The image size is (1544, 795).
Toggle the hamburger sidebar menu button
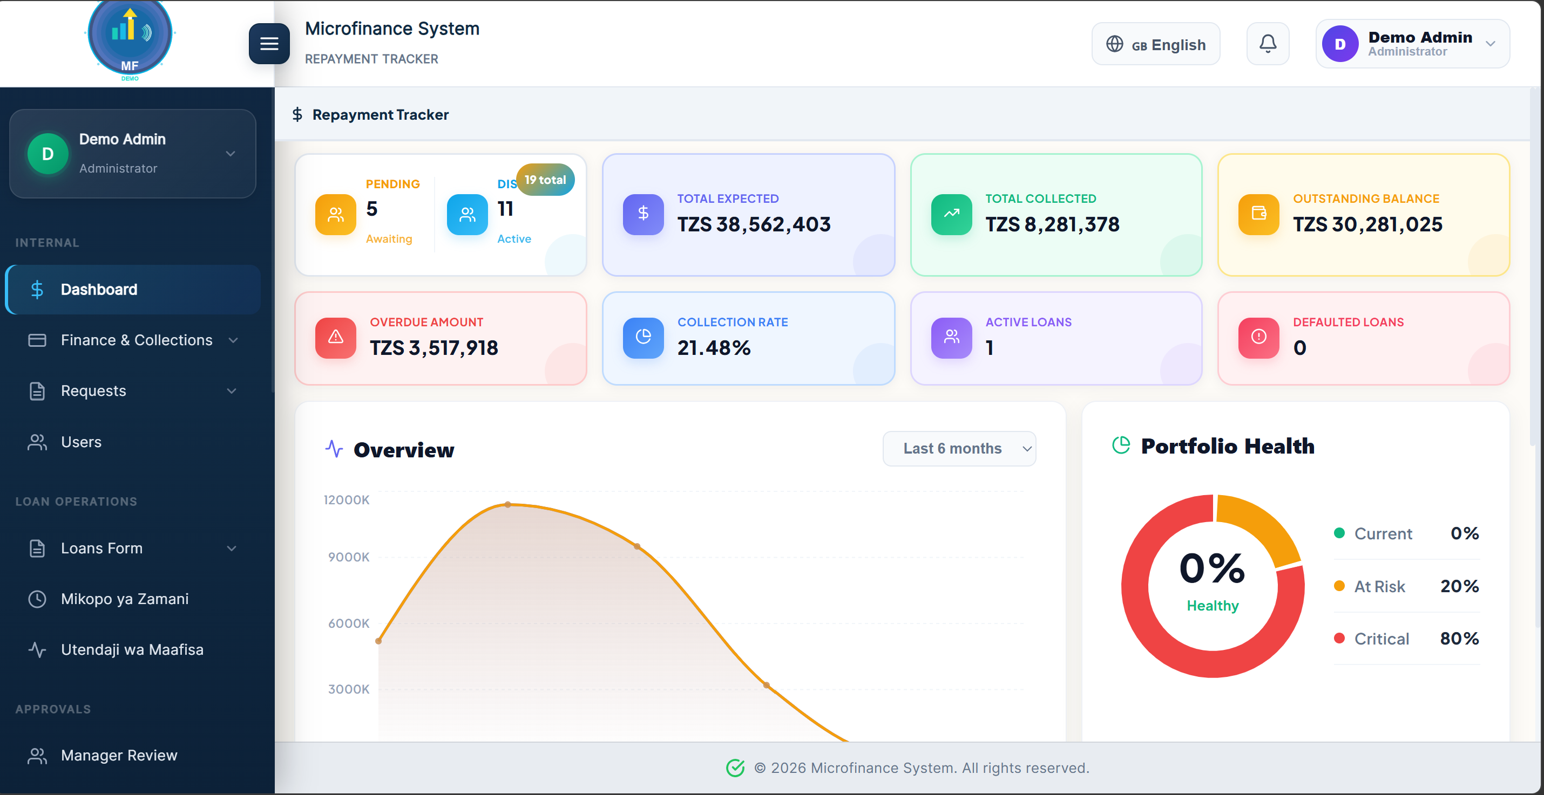point(269,44)
